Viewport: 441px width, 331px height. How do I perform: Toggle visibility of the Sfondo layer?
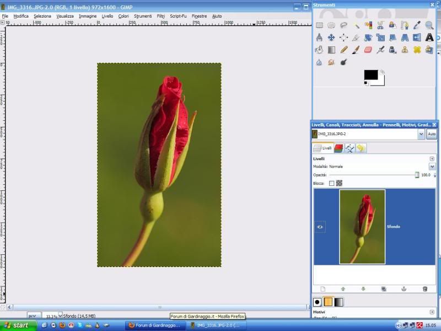[x=320, y=227]
